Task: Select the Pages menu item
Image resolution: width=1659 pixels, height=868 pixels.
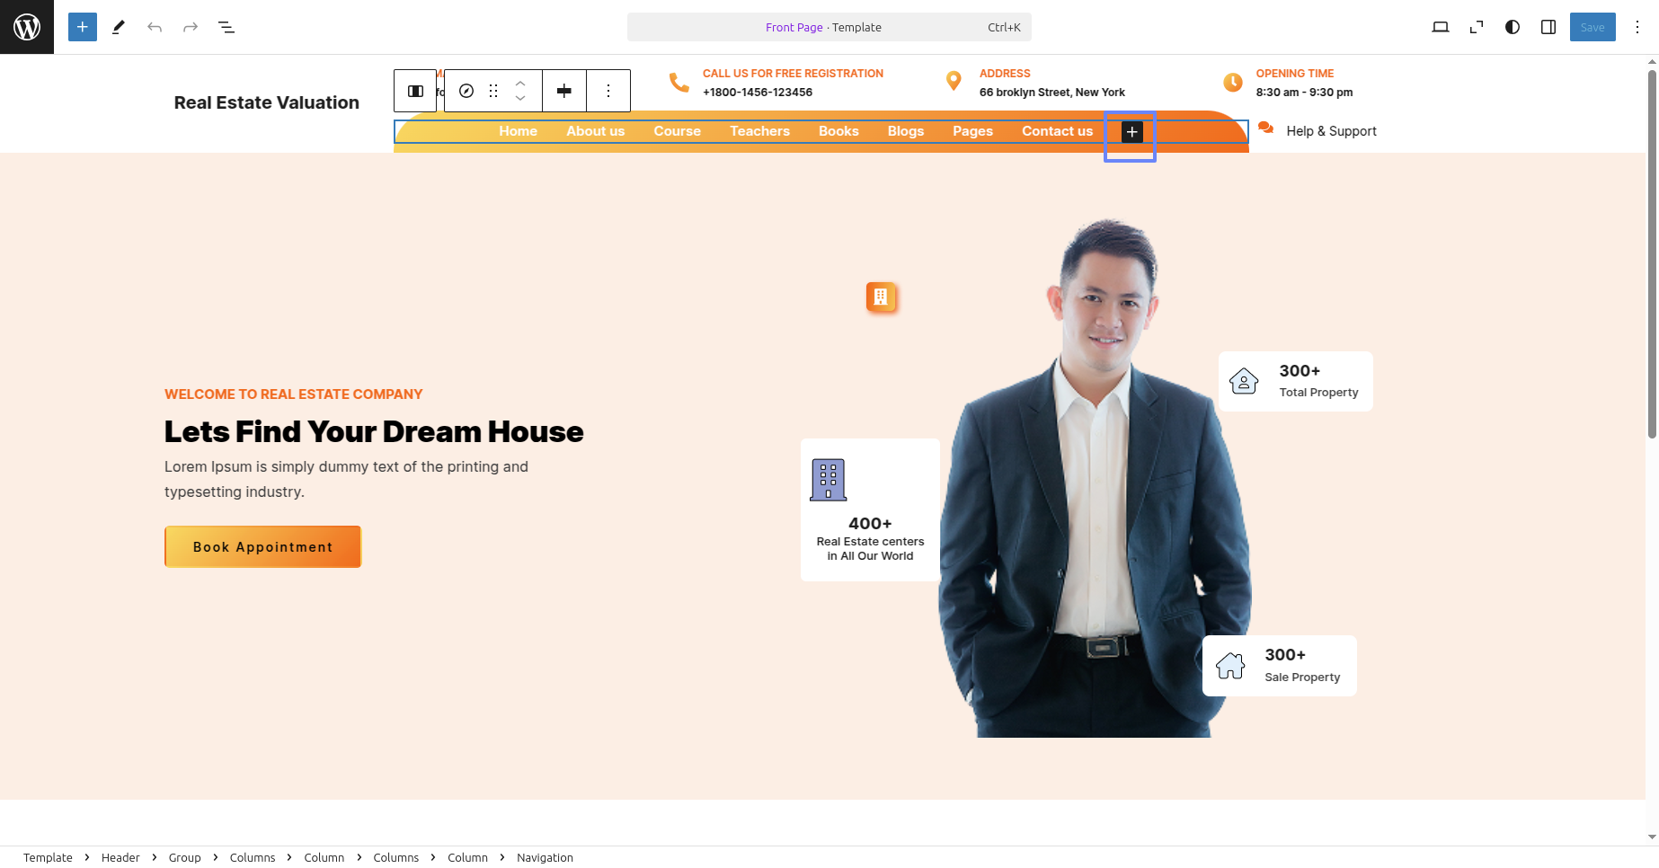Action: [x=972, y=131]
